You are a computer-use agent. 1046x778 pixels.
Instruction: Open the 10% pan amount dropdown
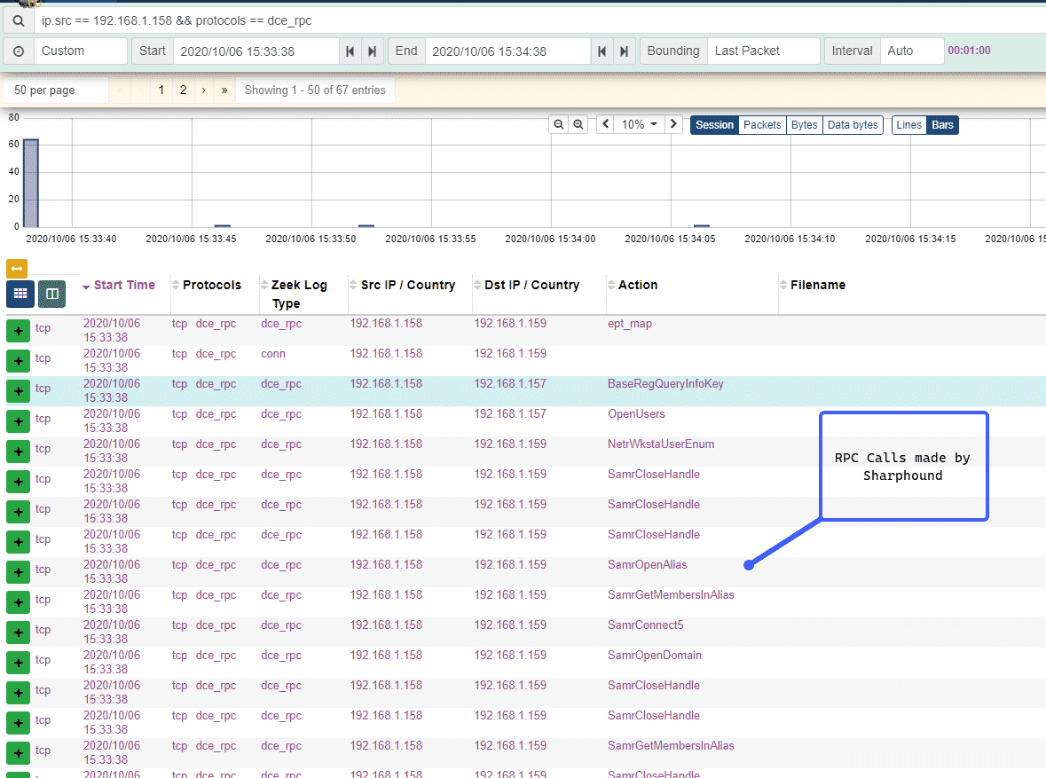(640, 125)
